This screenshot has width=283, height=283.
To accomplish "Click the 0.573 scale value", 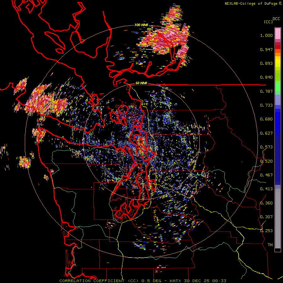I will (266, 147).
